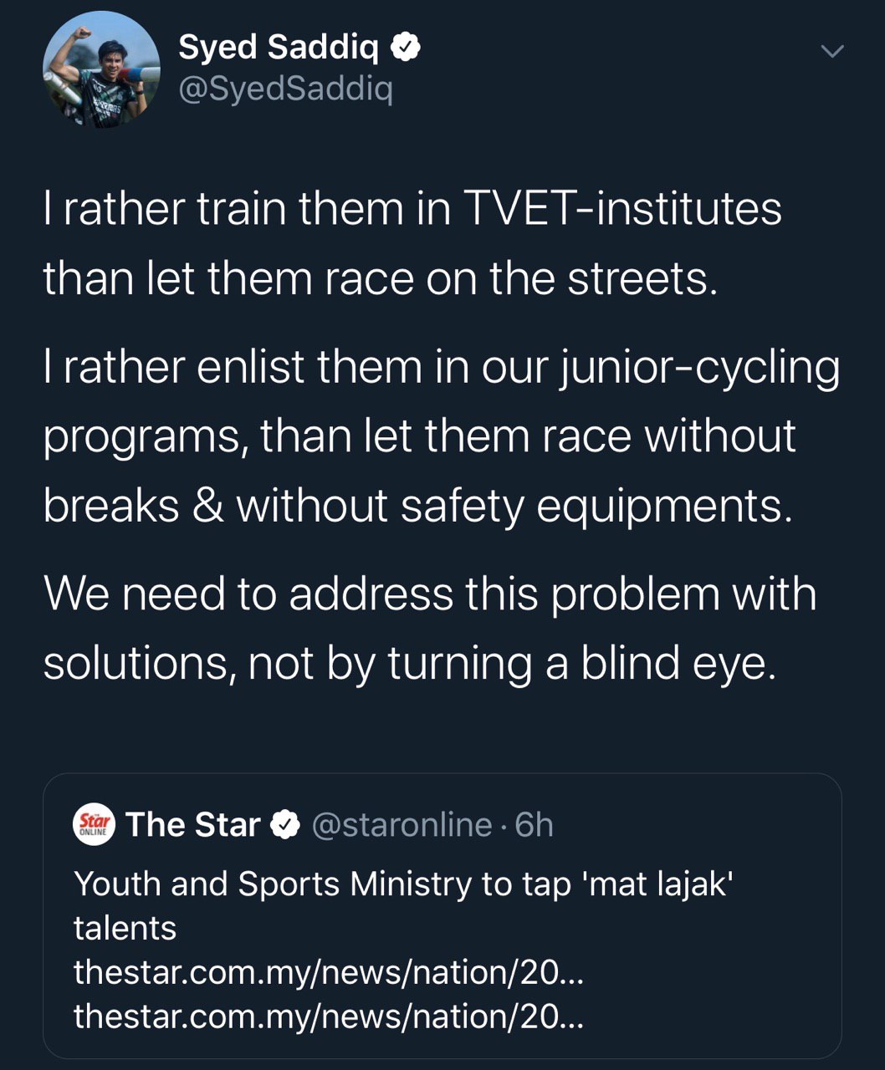
Task: Open the first thestar.com.my link
Action: (328, 972)
